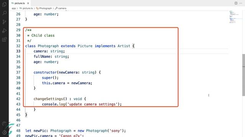Click line number 37 in gutter

(x=18, y=72)
